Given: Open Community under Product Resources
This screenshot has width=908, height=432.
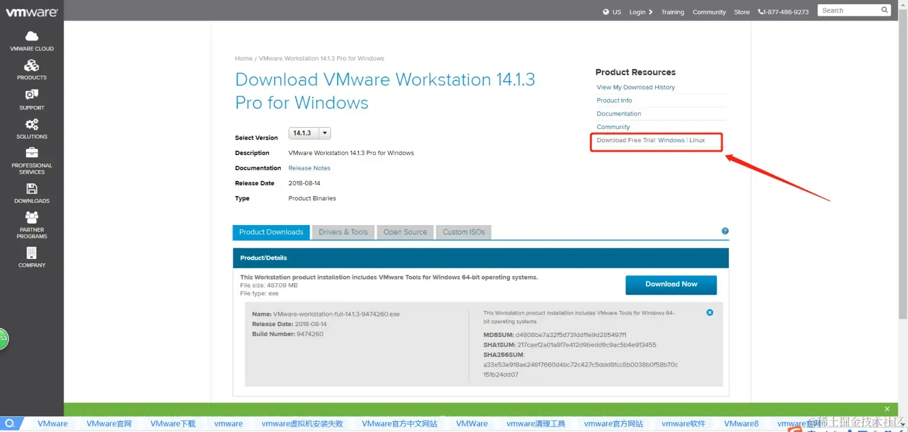Looking at the screenshot, I should point(613,127).
